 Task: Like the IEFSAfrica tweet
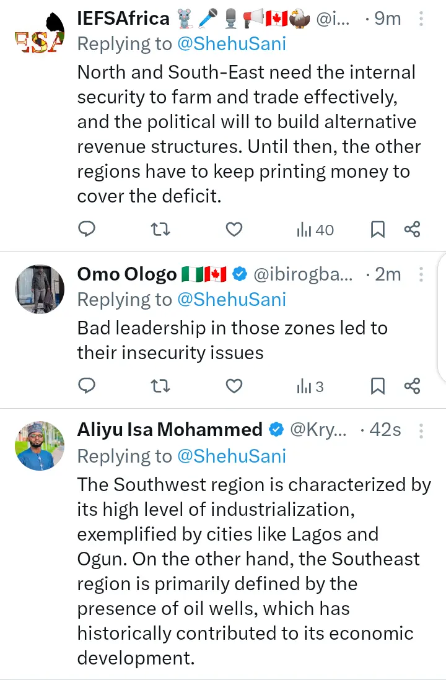234,230
